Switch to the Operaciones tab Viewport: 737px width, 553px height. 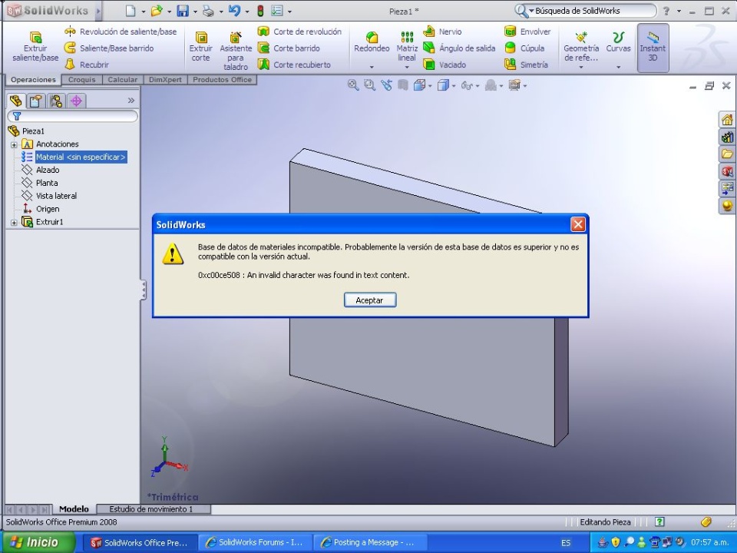tap(33, 79)
